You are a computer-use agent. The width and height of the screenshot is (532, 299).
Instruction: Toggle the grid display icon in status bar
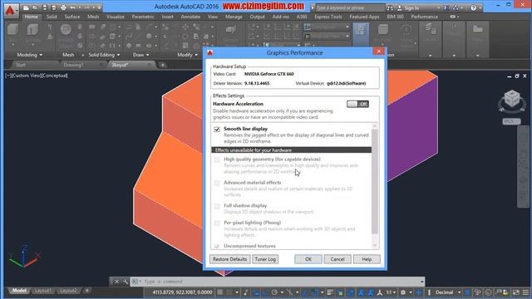point(220,292)
